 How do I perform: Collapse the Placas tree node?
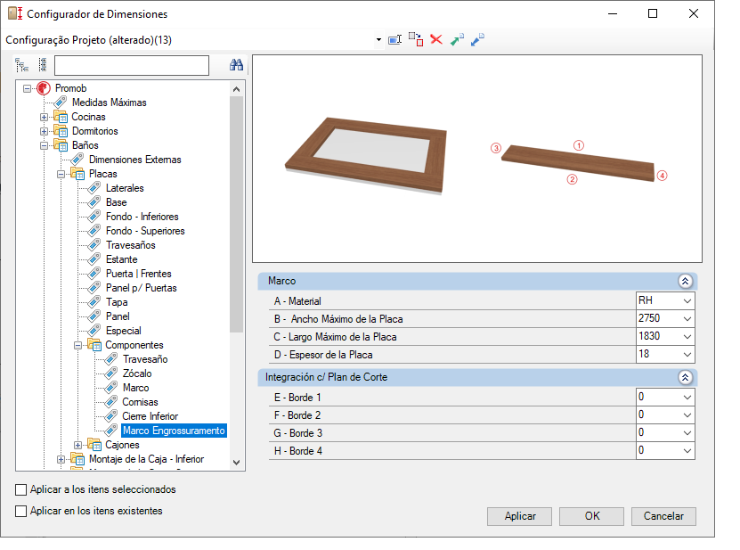(61, 175)
